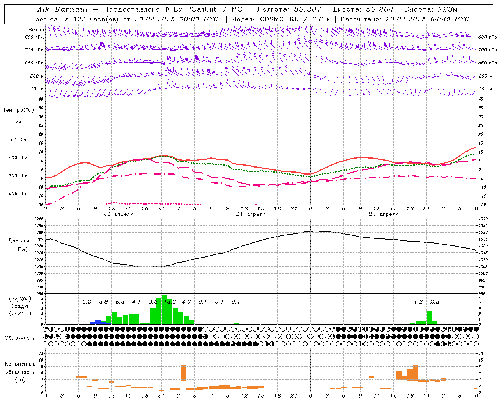This screenshot has width=499, height=399.
Task: Click the 10 м wind level label at left
Action: pos(37,89)
